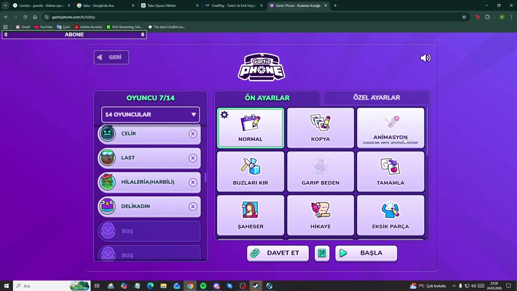Open the browser home page
Screen dimensions: 517x291
[x=35, y=17]
